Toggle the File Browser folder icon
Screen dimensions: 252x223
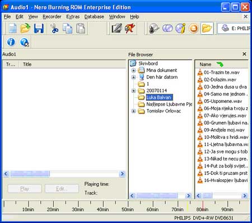coord(207,29)
